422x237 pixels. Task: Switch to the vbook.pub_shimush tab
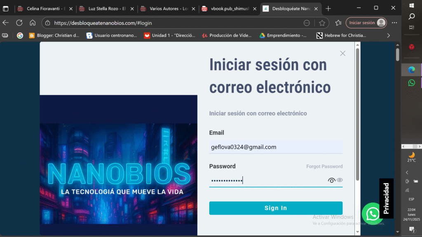(x=225, y=8)
